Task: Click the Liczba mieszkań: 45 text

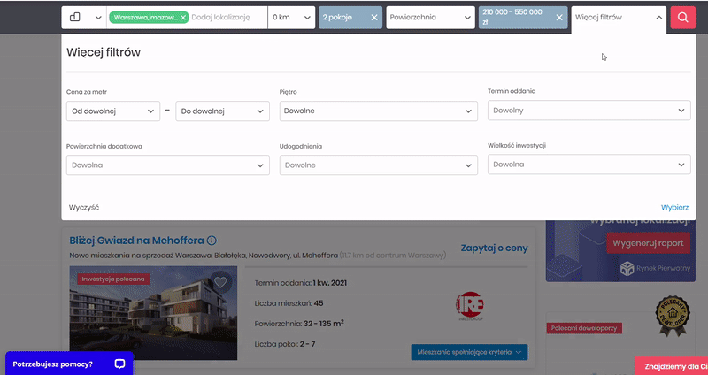Action: tap(289, 303)
